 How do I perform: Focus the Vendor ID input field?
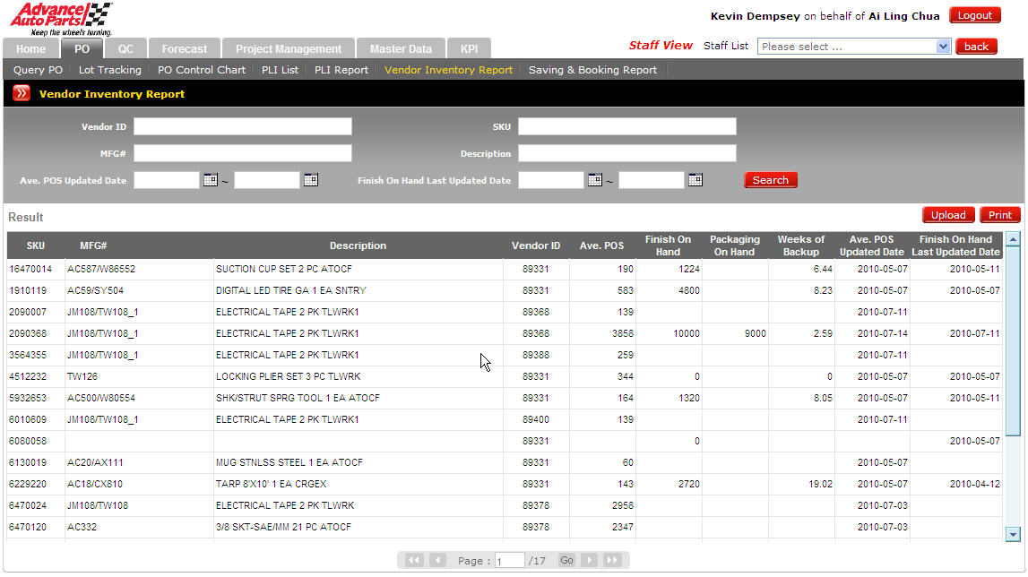tap(243, 126)
